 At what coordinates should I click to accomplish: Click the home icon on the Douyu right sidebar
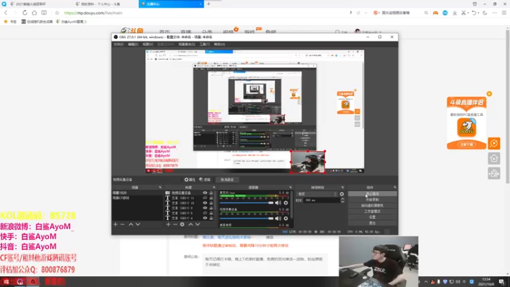point(493,158)
